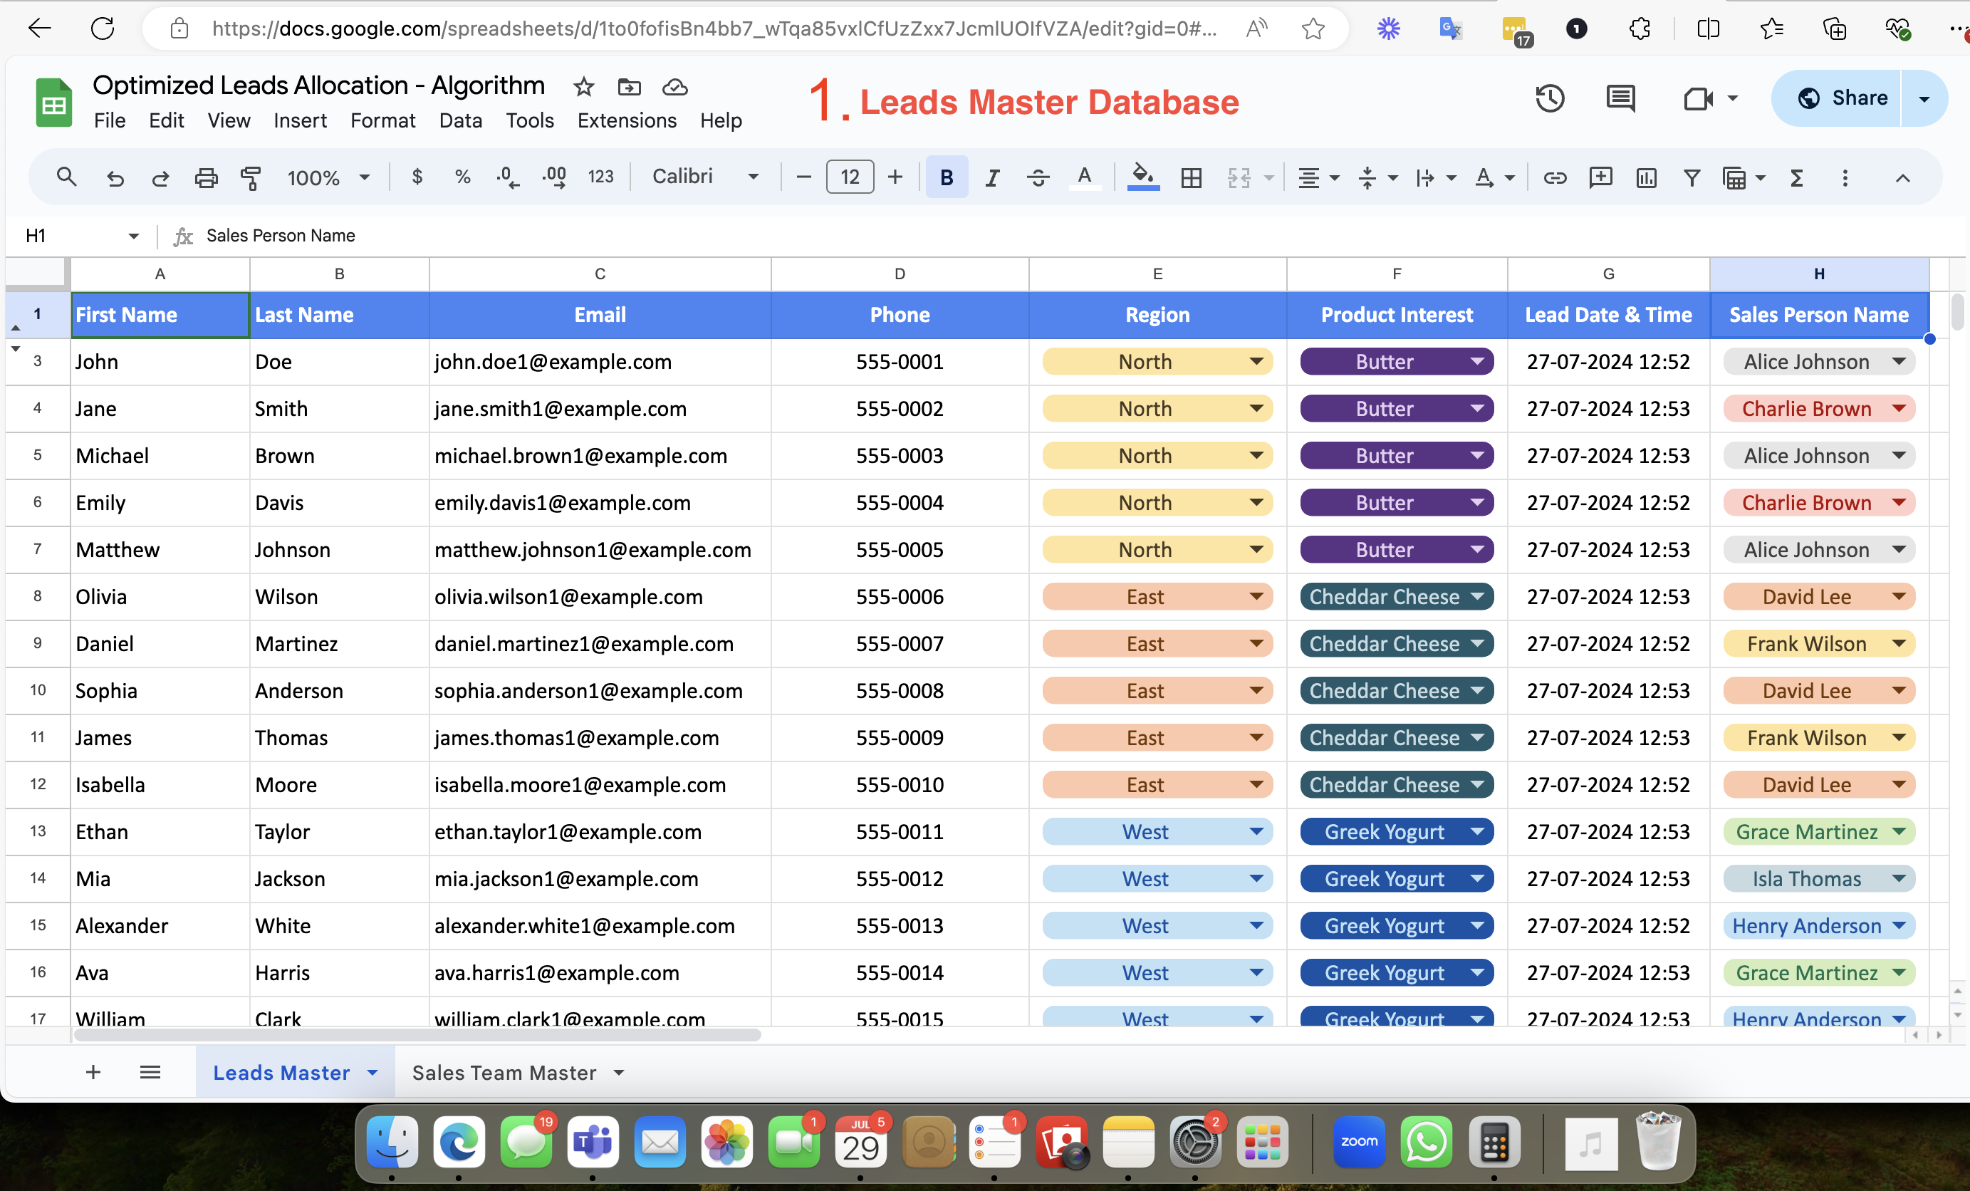1970x1191 pixels.
Task: Open John Doe's Region dropdown
Action: click(1257, 362)
